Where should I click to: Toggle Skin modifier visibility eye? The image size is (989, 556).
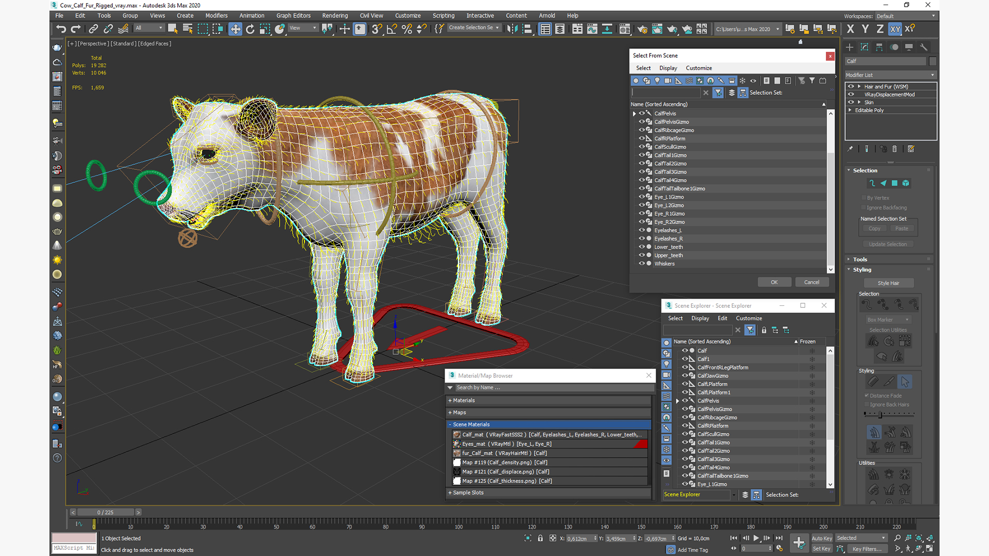pos(851,102)
